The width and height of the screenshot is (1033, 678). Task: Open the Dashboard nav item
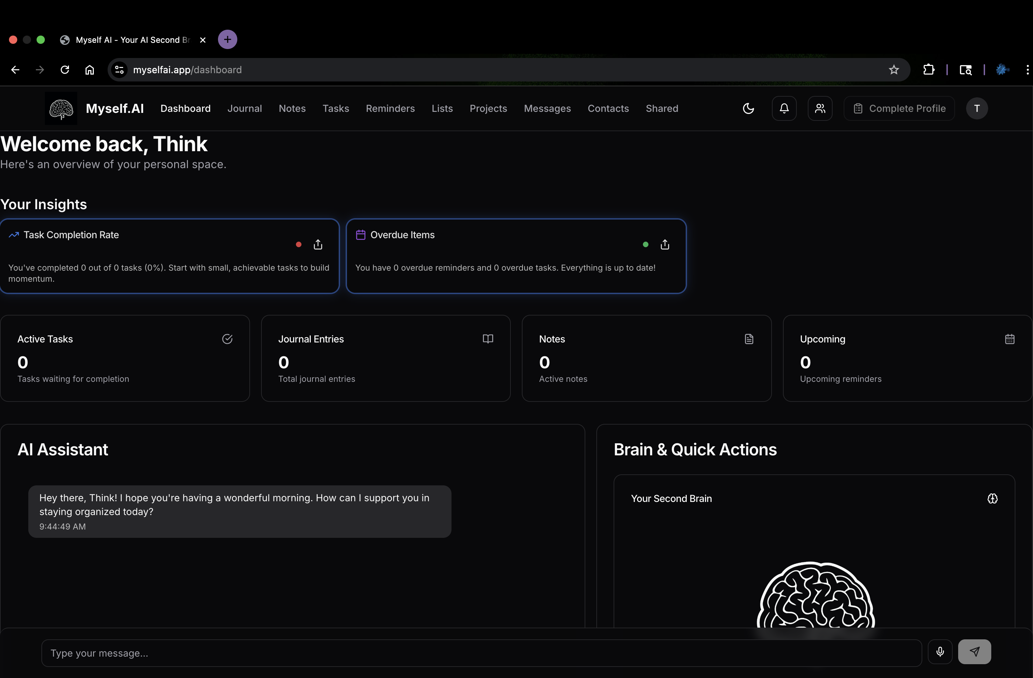pos(185,109)
